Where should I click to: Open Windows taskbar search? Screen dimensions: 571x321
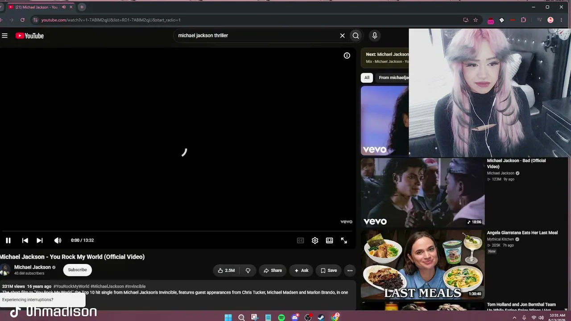(x=241, y=317)
